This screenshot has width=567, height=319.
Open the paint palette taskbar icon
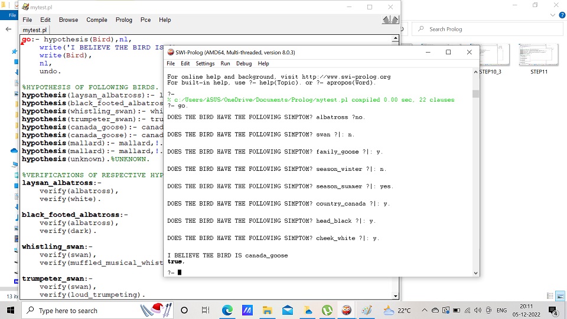(366, 310)
